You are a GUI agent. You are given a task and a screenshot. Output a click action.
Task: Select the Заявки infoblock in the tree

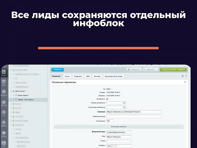26,99
